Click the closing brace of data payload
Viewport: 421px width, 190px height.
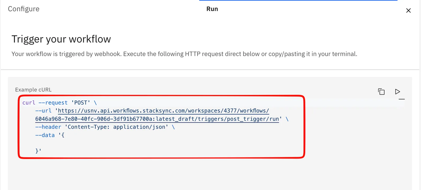pyautogui.click(x=38, y=151)
